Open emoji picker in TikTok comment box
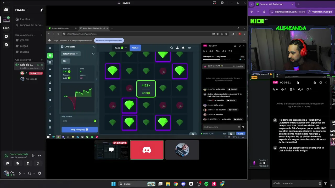Viewport: 335px width, 188px height. pyautogui.click(x=320, y=183)
